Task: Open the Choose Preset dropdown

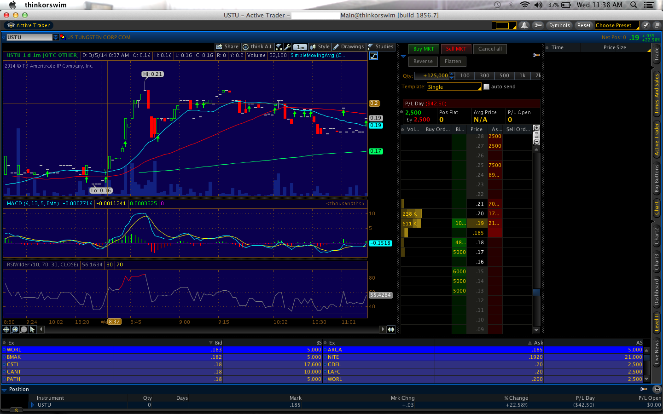Action: click(x=616, y=25)
